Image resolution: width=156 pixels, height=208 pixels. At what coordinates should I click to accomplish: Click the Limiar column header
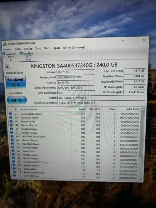tap(112, 109)
